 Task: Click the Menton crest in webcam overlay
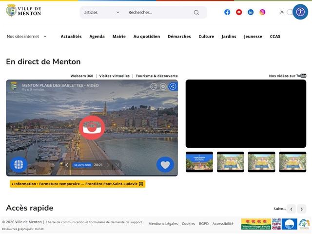(14, 87)
